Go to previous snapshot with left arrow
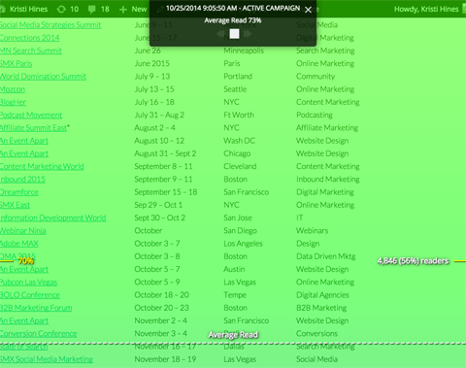Screen dimensions: 466x368 click(220, 34)
